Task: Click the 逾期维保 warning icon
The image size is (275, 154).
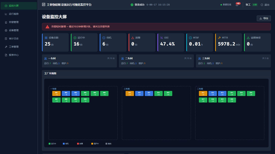Action: click(x=248, y=38)
